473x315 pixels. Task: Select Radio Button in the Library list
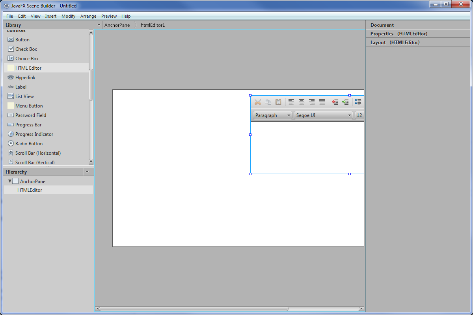[x=29, y=144]
